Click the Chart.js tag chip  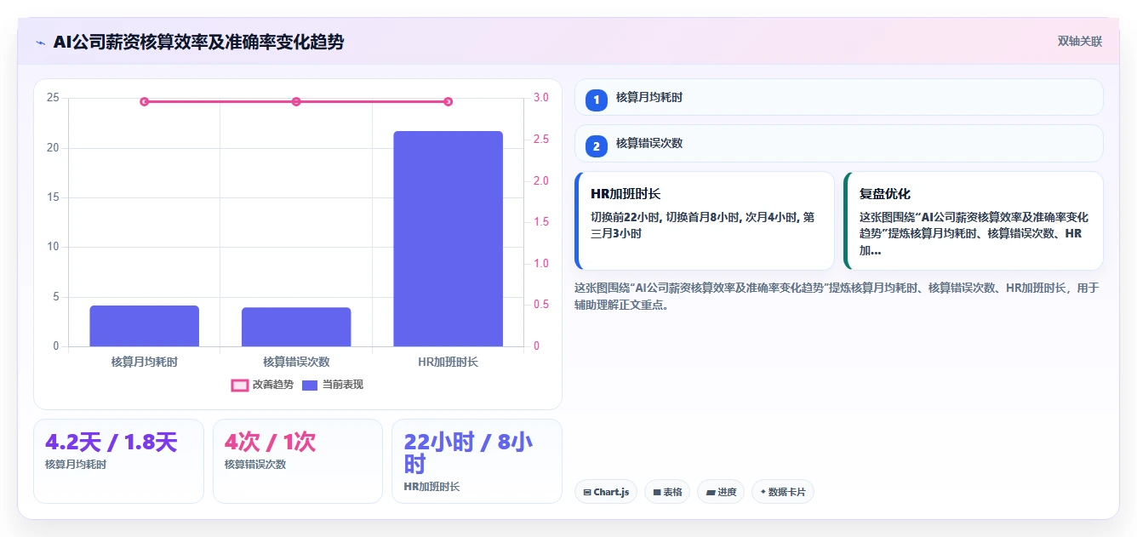(606, 492)
